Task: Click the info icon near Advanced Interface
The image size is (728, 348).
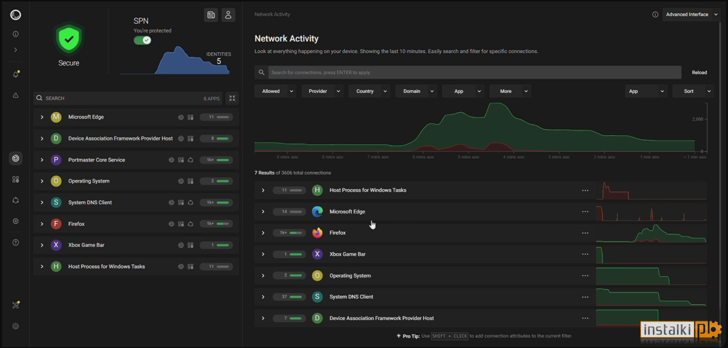Action: point(655,14)
